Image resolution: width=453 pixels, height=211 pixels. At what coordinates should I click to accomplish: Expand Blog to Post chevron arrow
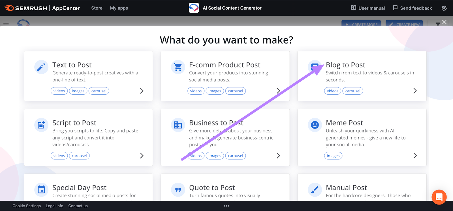pos(415,91)
